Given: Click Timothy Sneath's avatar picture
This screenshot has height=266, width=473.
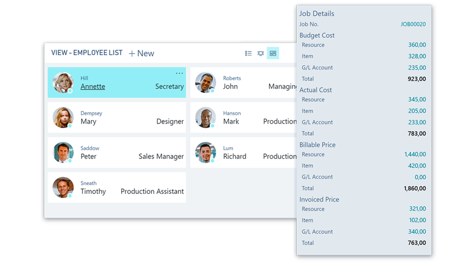Looking at the screenshot, I should (63, 187).
